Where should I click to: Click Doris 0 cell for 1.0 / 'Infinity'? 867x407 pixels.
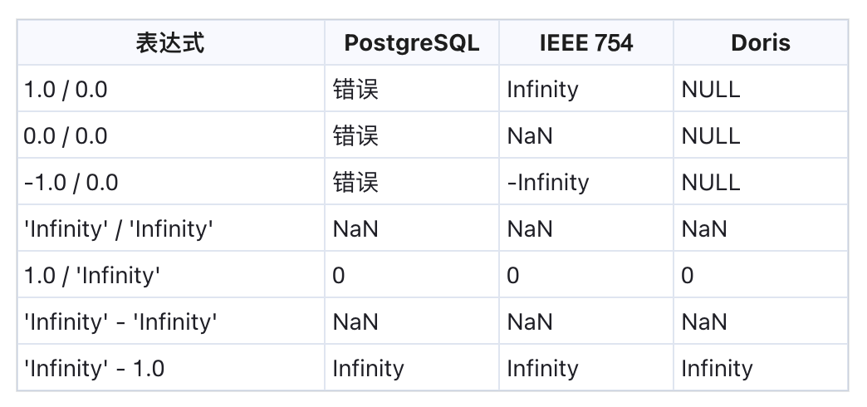pos(688,275)
